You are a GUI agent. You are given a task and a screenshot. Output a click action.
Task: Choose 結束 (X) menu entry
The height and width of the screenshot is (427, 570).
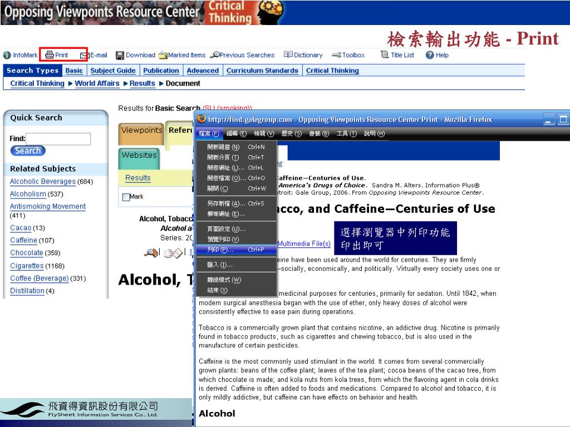coord(236,290)
